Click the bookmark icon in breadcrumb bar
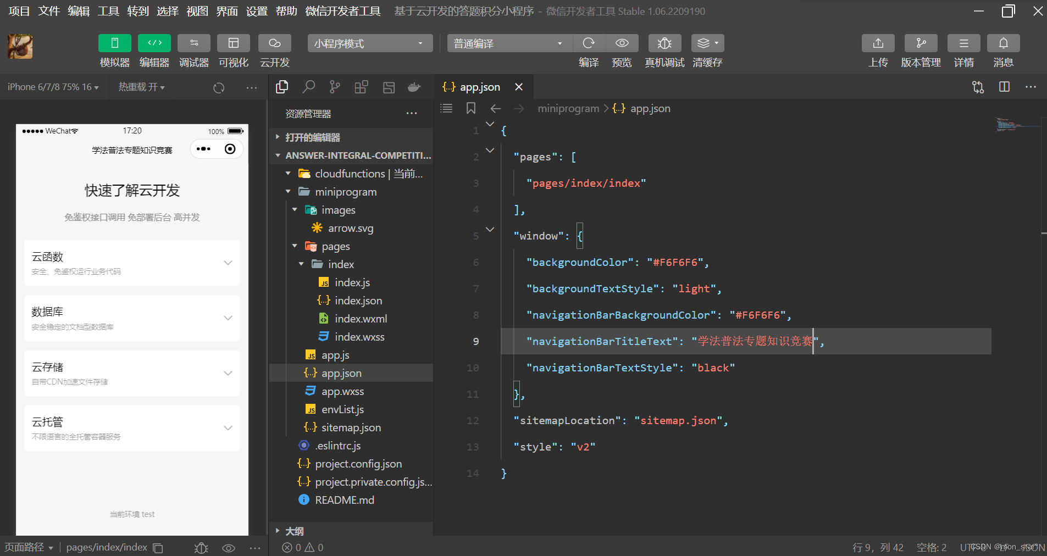Viewport: 1047px width, 556px height. pyautogui.click(x=471, y=108)
